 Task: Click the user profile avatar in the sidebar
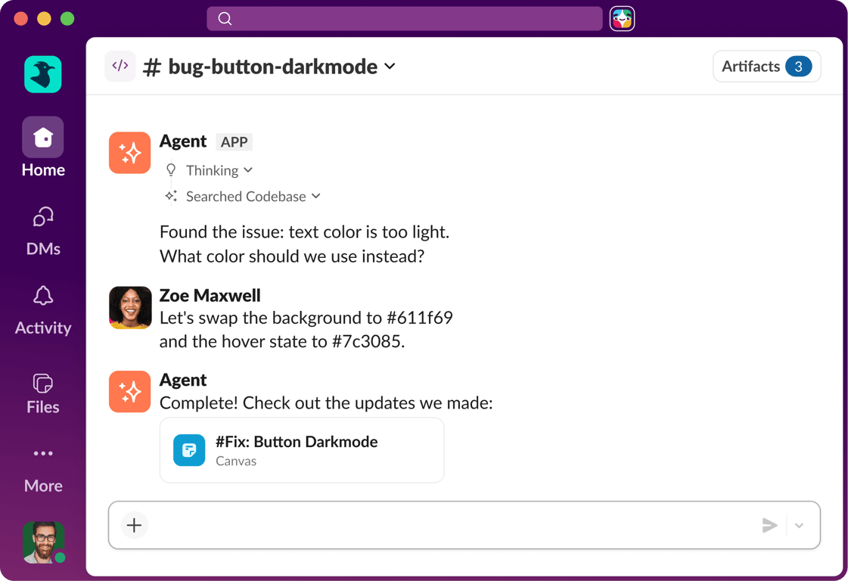[43, 542]
